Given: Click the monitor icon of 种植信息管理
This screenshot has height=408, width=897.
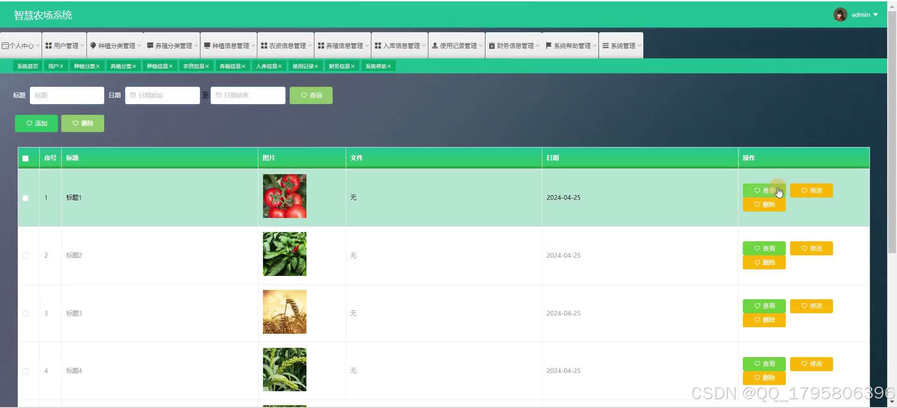Looking at the screenshot, I should 207,45.
